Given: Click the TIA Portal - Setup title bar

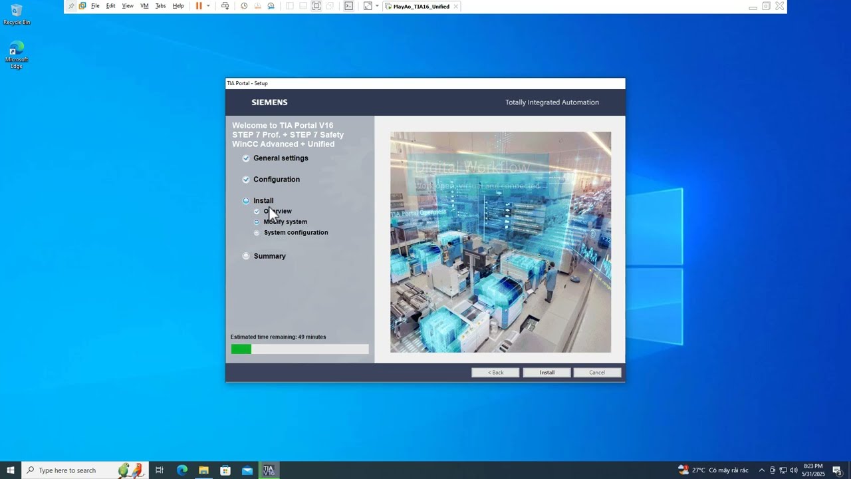Looking at the screenshot, I should [x=425, y=83].
